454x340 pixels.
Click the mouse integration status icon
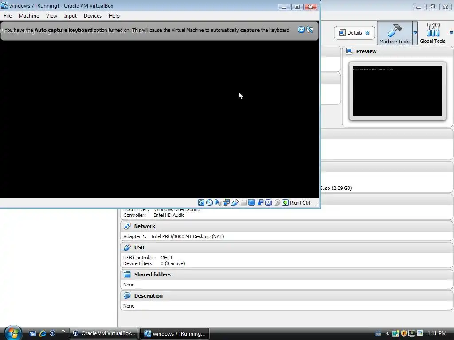tap(277, 203)
